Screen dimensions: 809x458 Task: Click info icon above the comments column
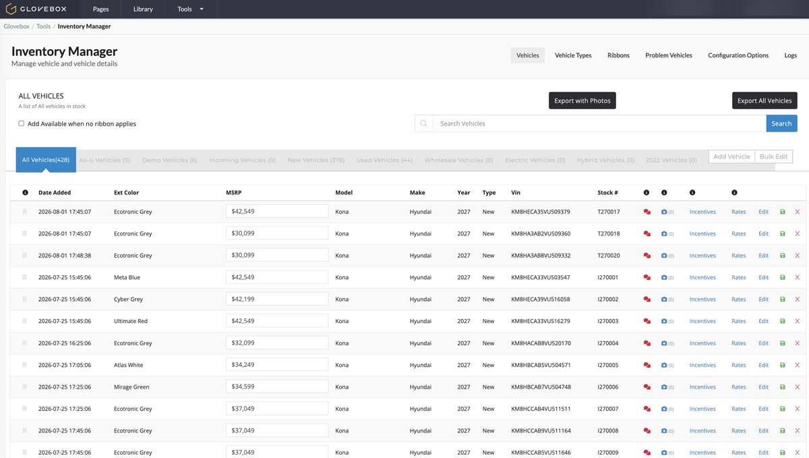coord(647,192)
